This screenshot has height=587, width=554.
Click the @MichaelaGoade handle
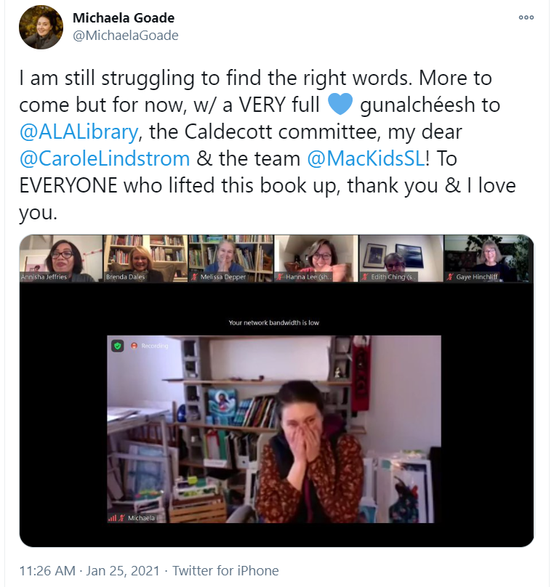pyautogui.click(x=126, y=36)
